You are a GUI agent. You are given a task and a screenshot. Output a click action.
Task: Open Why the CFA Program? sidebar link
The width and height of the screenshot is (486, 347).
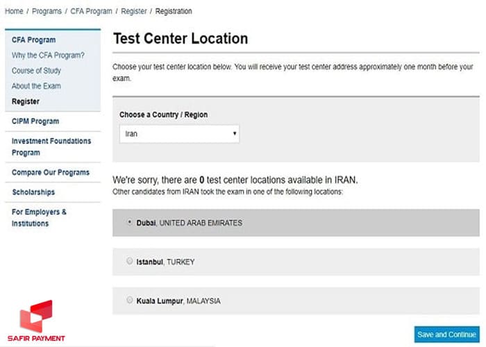tap(48, 56)
